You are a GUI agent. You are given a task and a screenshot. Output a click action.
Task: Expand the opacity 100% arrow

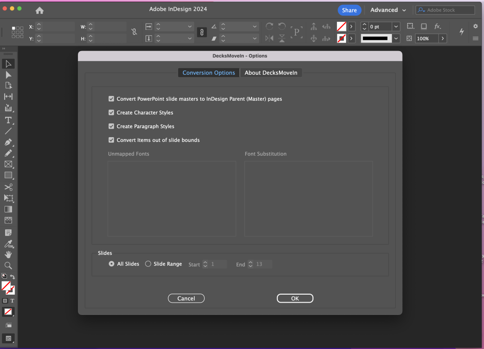[x=442, y=39]
